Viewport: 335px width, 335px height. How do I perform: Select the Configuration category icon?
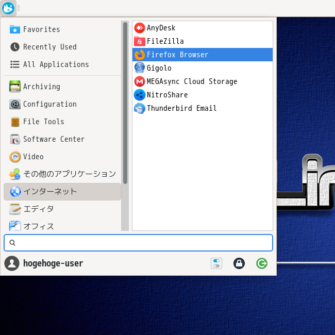point(15,104)
